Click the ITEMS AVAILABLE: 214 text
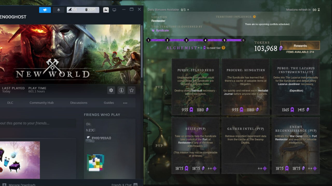332x186 pixels. coord(300,52)
